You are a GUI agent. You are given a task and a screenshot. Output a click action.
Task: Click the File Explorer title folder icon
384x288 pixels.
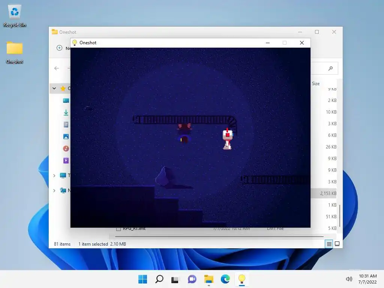(x=55, y=32)
